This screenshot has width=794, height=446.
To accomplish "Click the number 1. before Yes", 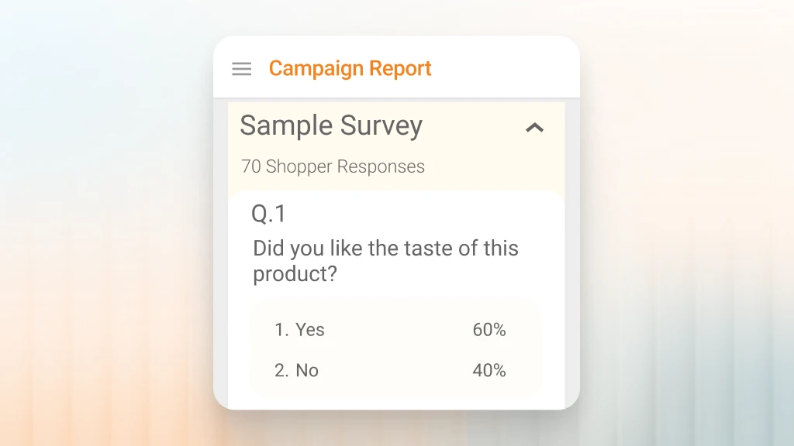I will [x=281, y=330].
